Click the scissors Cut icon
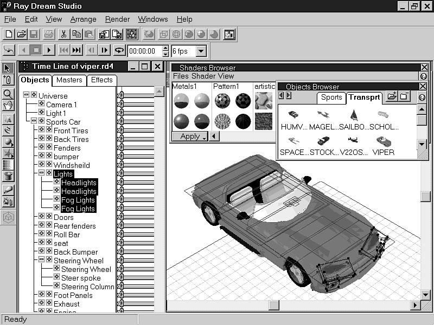434x325 pixels. tap(63, 34)
